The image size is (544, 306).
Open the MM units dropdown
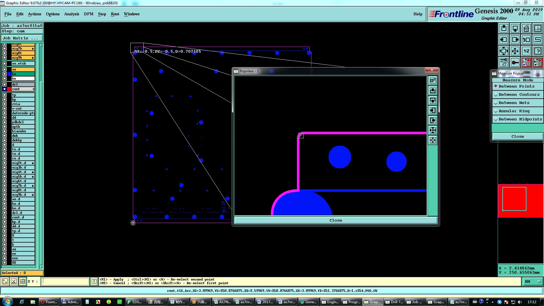tap(533, 281)
